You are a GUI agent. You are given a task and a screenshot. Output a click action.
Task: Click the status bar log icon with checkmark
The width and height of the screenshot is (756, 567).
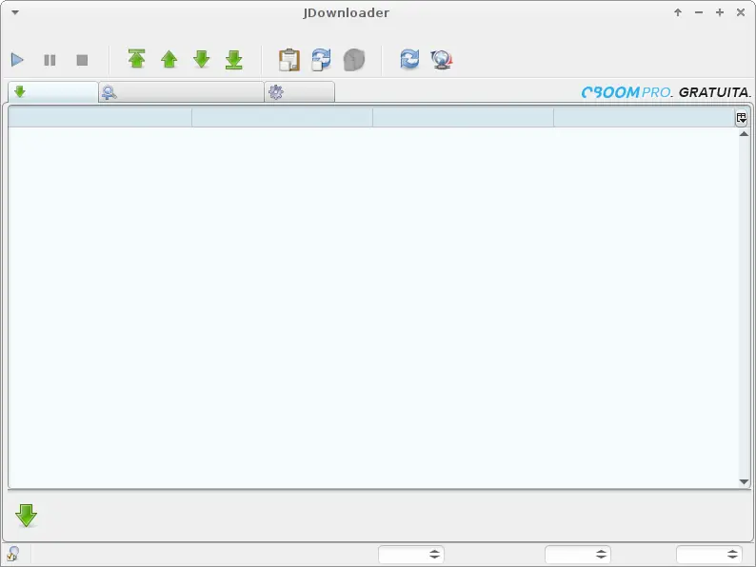[13, 554]
